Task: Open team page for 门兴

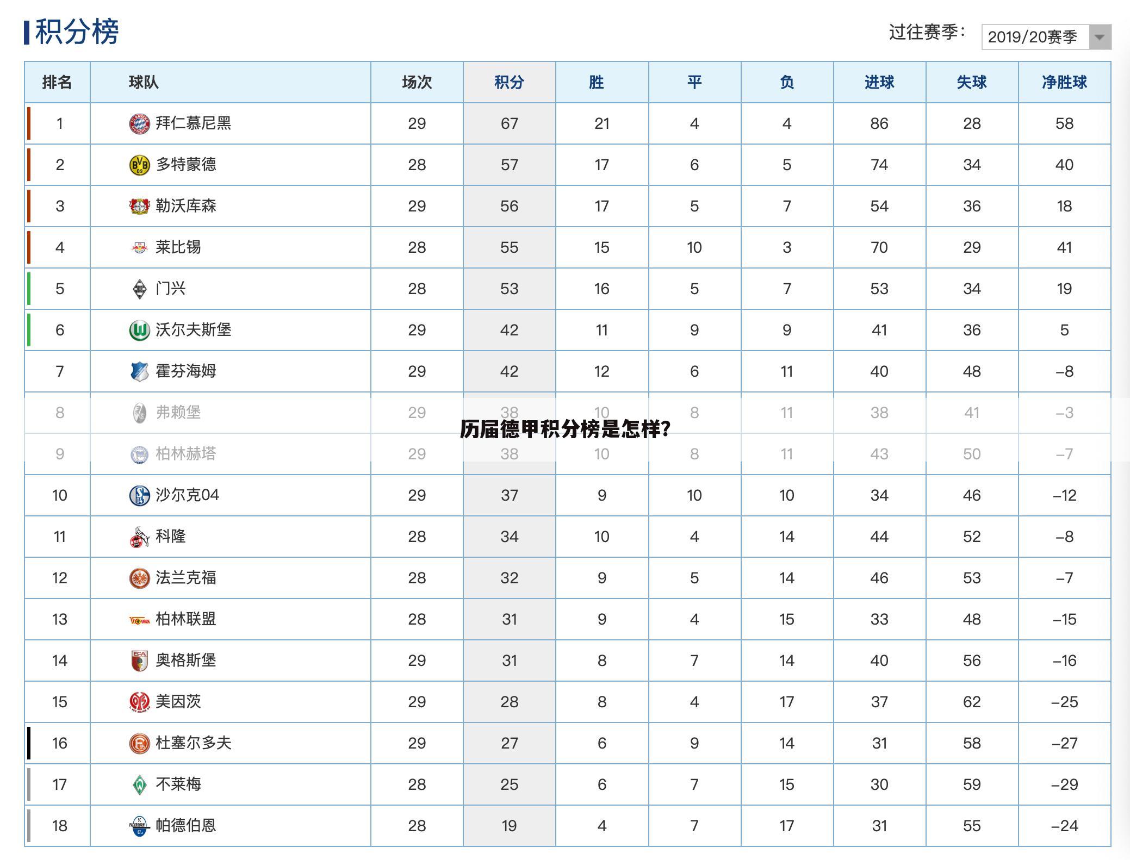Action: coord(171,289)
